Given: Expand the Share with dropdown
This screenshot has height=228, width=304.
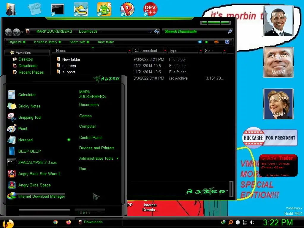Looking at the screenshot, I should (x=80, y=42).
